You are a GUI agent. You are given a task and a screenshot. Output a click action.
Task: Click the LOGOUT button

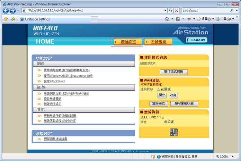coord(196,40)
